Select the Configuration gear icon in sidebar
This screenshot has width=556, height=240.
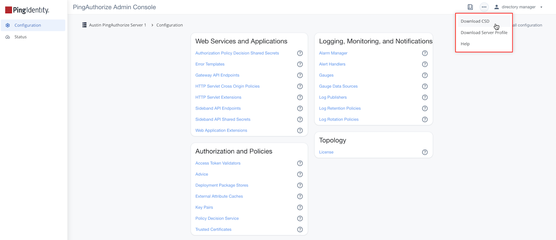[8, 25]
